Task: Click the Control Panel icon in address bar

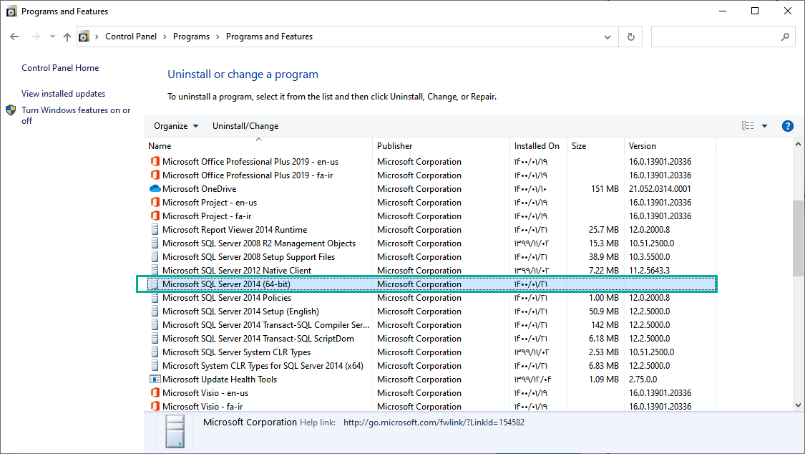Action: pyautogui.click(x=84, y=37)
